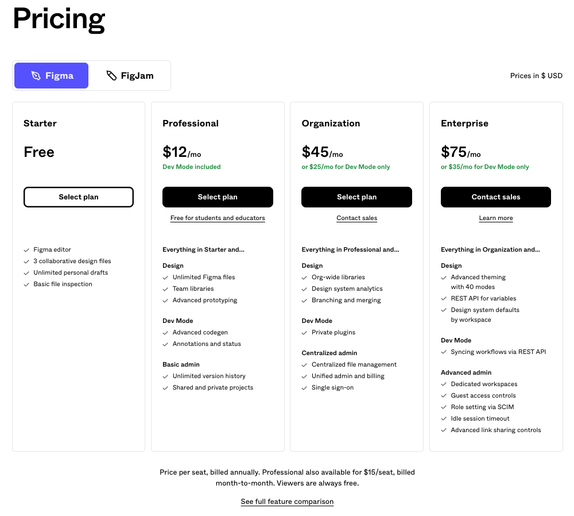Click the checkmark beside Figma editor
574x516 pixels.
point(26,249)
